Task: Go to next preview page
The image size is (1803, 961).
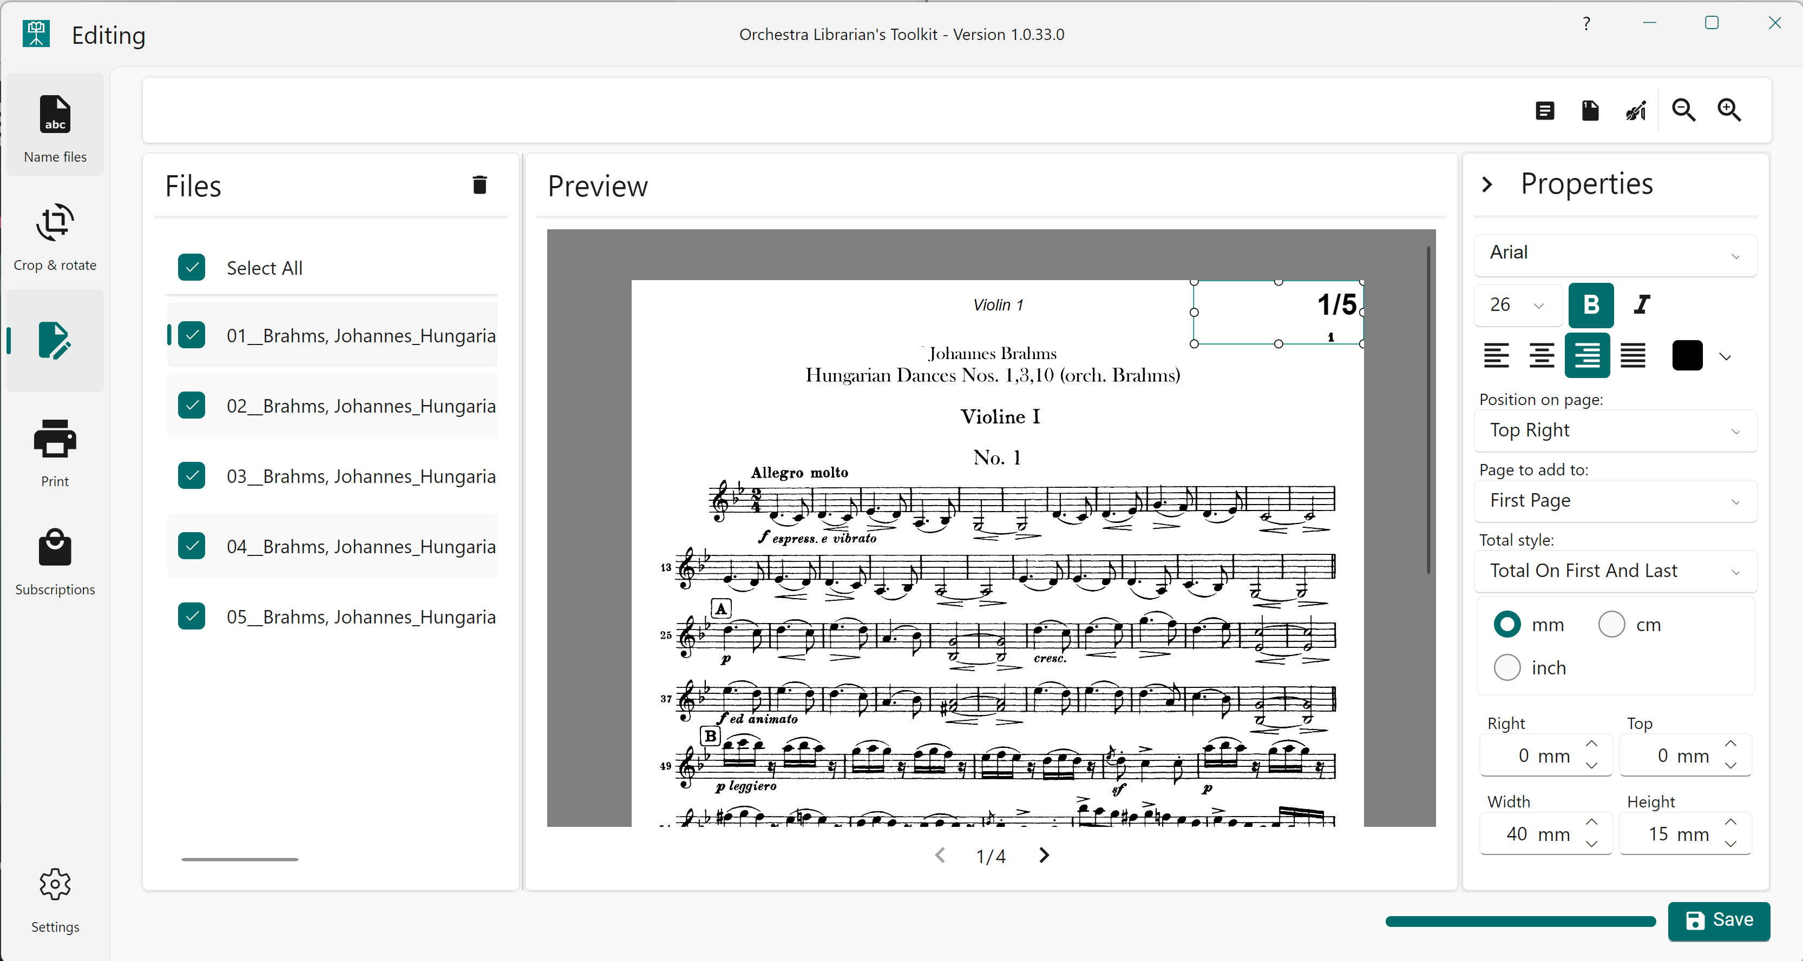Action: (1044, 856)
